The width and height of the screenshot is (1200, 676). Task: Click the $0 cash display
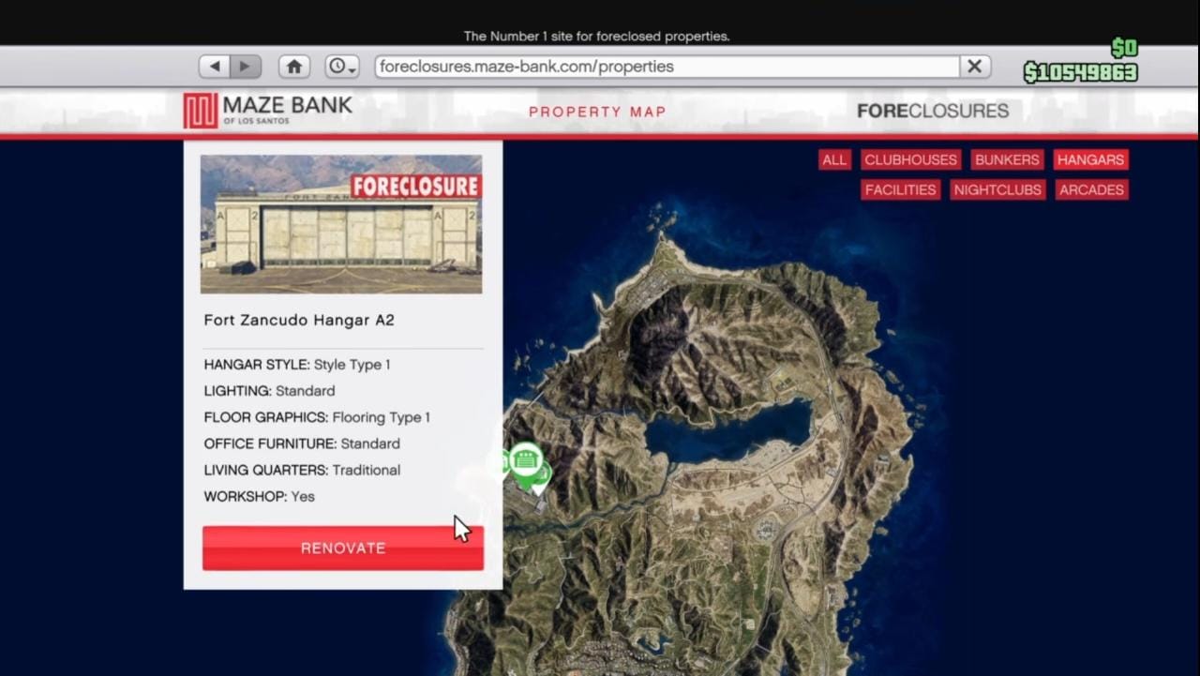pyautogui.click(x=1124, y=48)
